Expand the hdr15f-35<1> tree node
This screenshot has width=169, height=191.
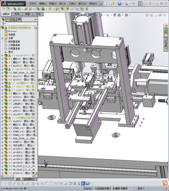2,56
